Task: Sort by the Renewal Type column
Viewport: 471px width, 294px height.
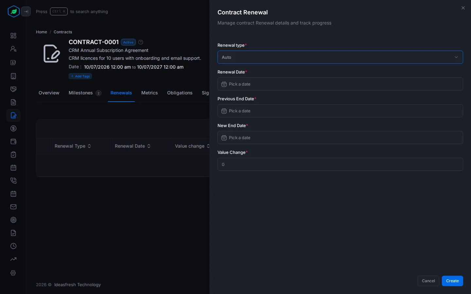Action: click(73, 146)
